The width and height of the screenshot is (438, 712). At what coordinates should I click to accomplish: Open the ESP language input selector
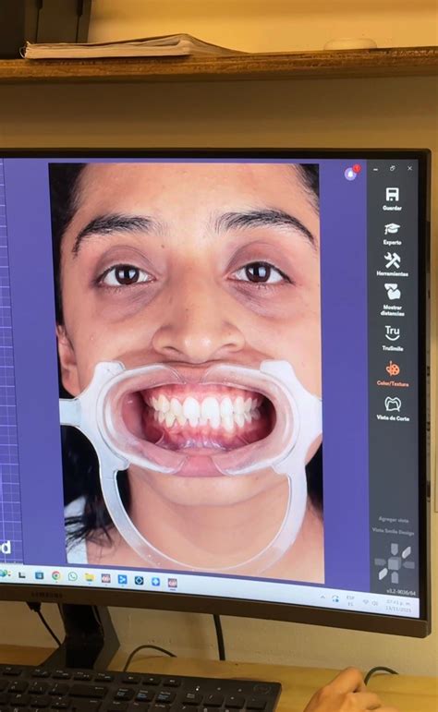tap(350, 600)
